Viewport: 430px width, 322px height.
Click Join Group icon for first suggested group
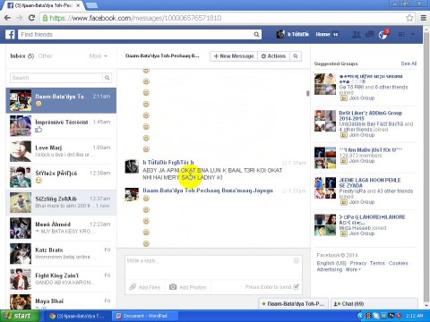(x=344, y=98)
